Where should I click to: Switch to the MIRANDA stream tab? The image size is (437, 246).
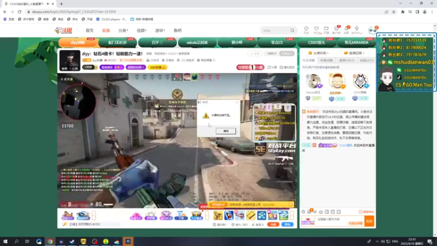[x=357, y=43]
